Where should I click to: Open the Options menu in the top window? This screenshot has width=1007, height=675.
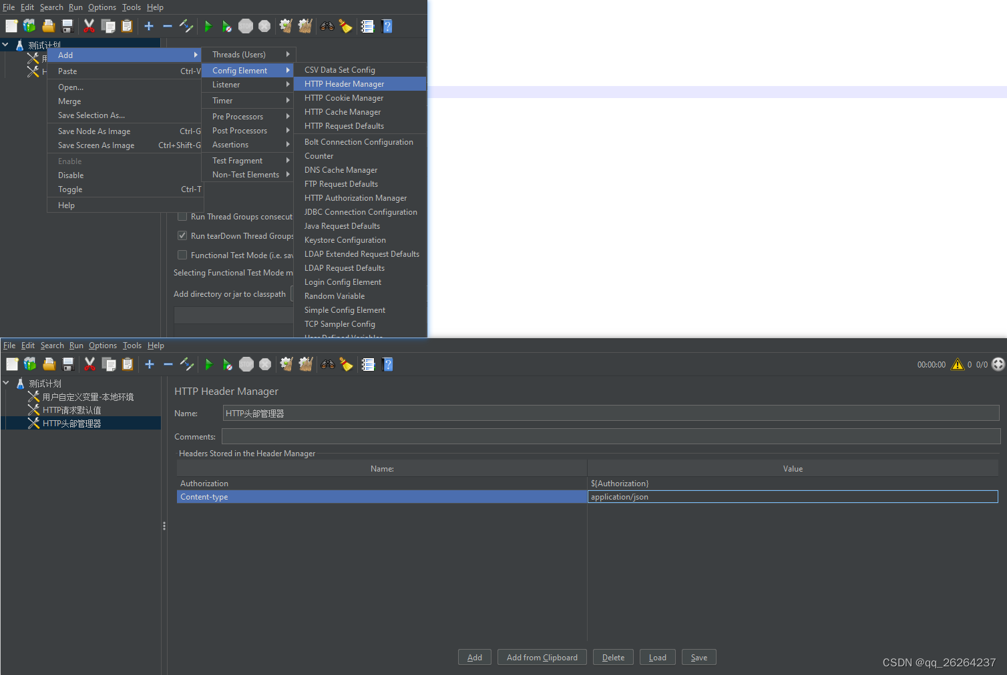coord(102,7)
